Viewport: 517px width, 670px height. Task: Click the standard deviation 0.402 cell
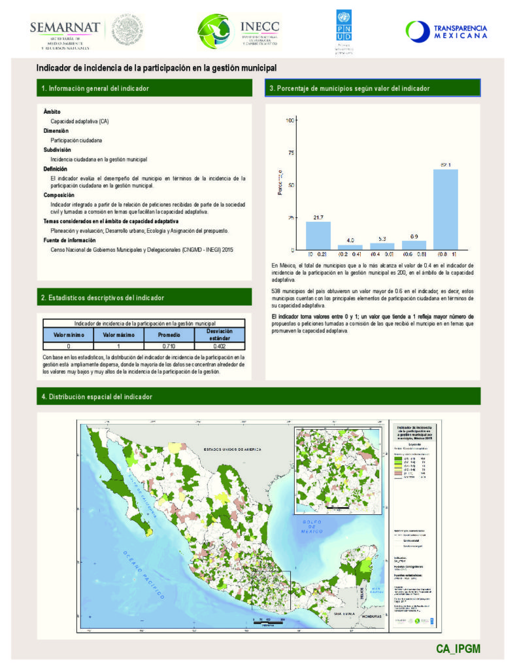point(220,346)
